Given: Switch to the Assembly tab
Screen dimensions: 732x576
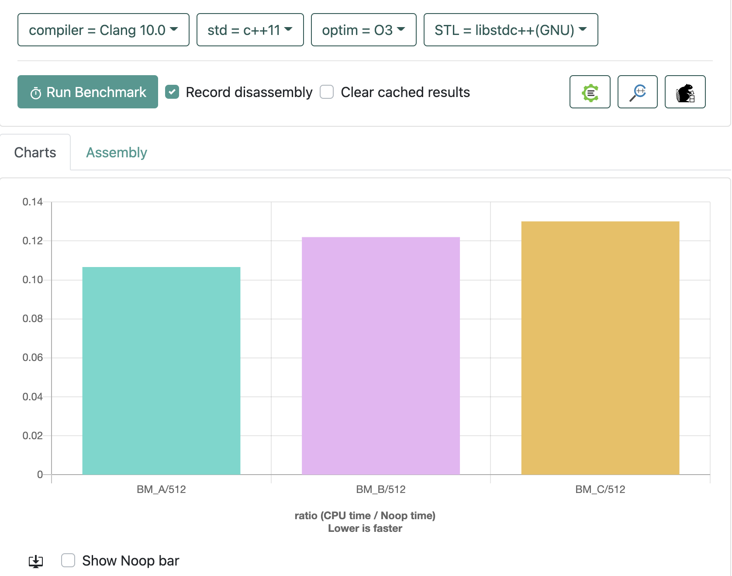Looking at the screenshot, I should tap(117, 153).
